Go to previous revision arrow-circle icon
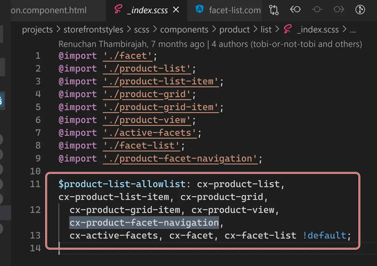 295,10
